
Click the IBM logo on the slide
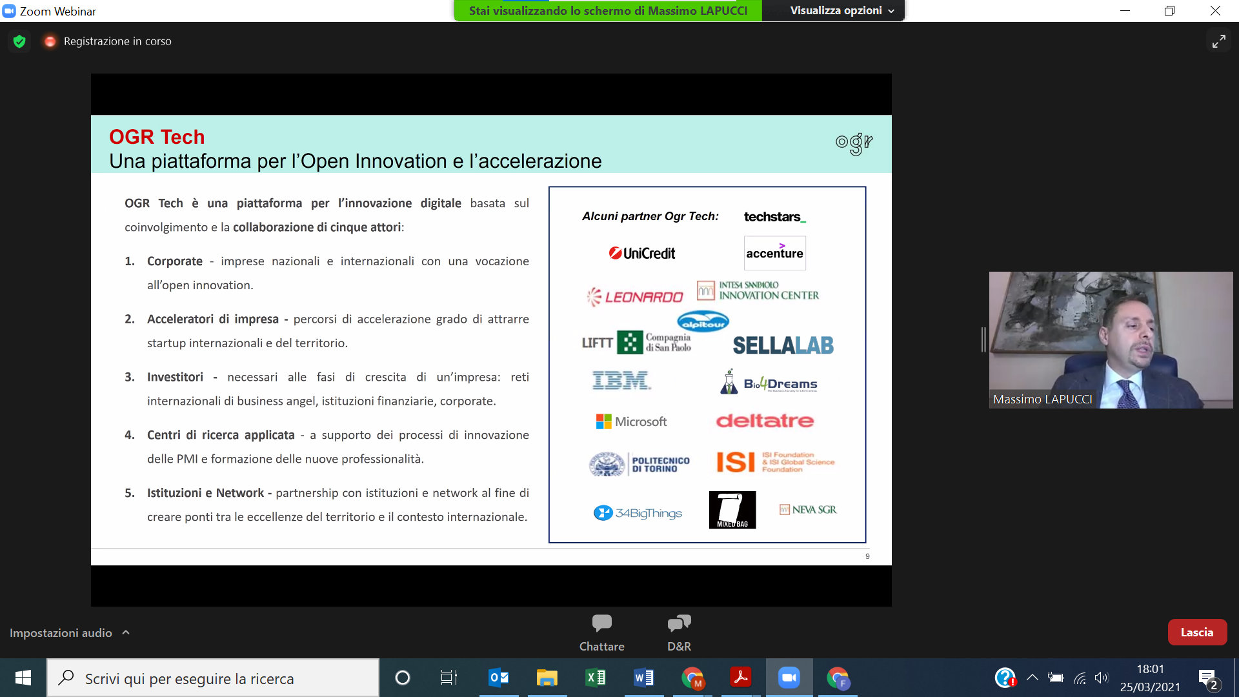(x=621, y=381)
